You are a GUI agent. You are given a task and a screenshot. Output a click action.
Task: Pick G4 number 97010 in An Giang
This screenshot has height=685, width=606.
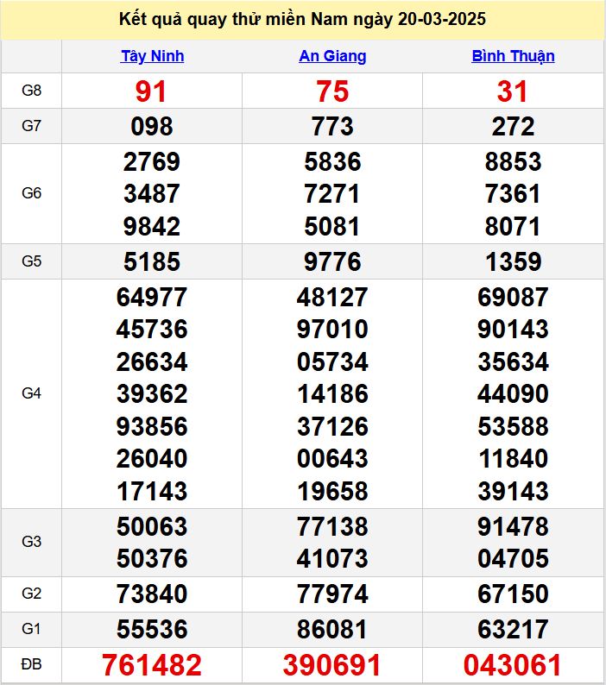point(332,329)
